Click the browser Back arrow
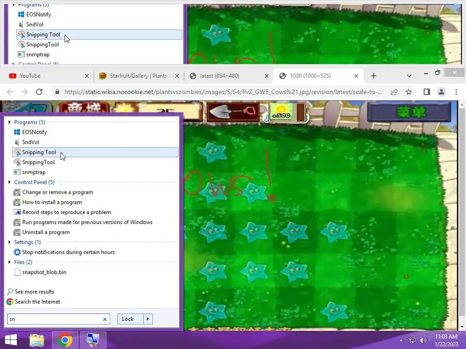This screenshot has height=349, width=466. (x=10, y=92)
